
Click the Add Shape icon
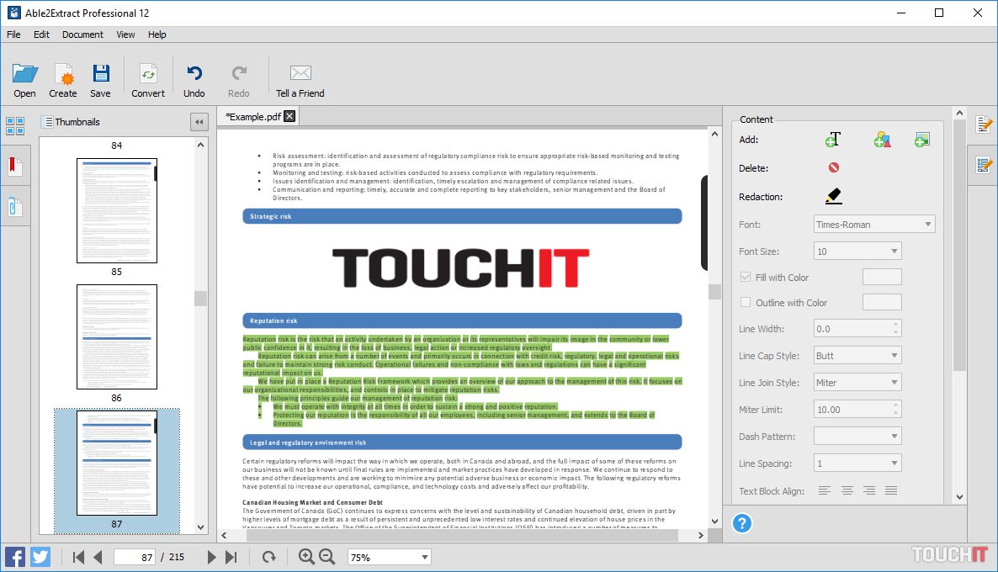[x=881, y=140]
